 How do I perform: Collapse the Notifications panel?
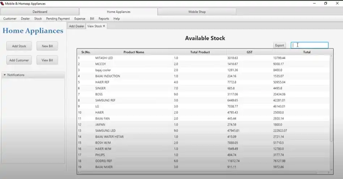click(x=5, y=75)
